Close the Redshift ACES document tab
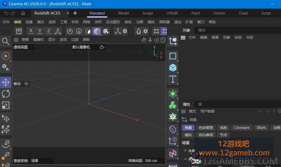The width and height of the screenshot is (281, 167). pyautogui.click(x=68, y=13)
